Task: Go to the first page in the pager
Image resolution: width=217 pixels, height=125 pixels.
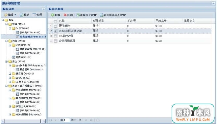Action: [51, 120]
